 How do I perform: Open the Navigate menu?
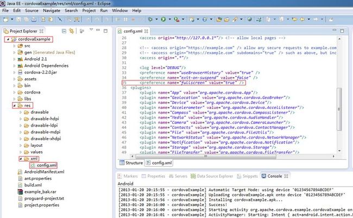pyautogui.click(x=52, y=10)
